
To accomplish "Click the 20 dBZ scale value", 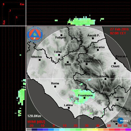I will [75, 126].
